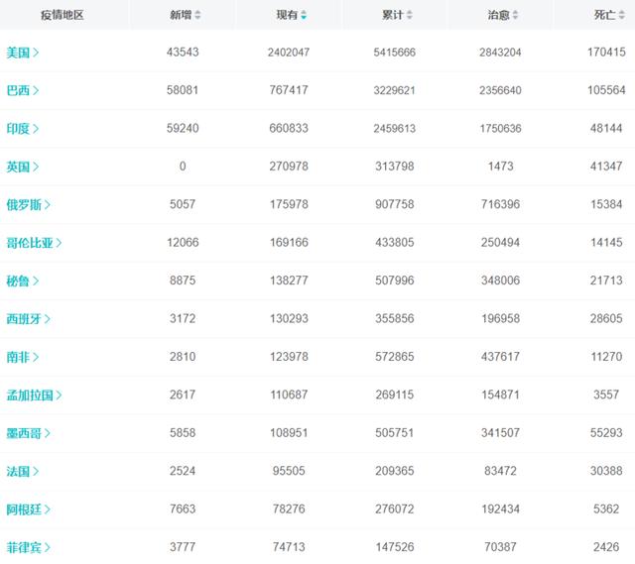Sort by the 新增 column arrows
The height and width of the screenshot is (564, 635).
(x=197, y=16)
